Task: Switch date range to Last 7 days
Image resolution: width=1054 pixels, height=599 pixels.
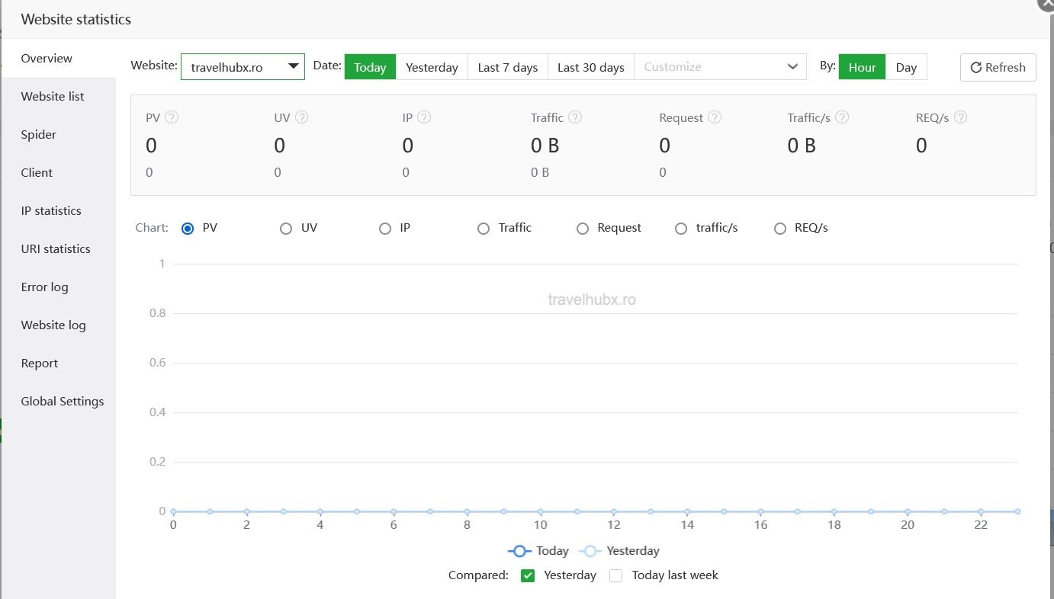Action: tap(507, 67)
